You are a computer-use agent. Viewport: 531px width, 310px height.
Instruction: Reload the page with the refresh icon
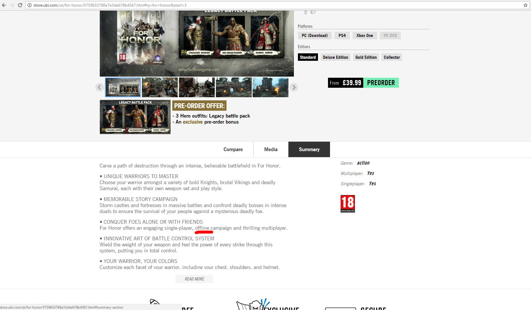(x=20, y=5)
